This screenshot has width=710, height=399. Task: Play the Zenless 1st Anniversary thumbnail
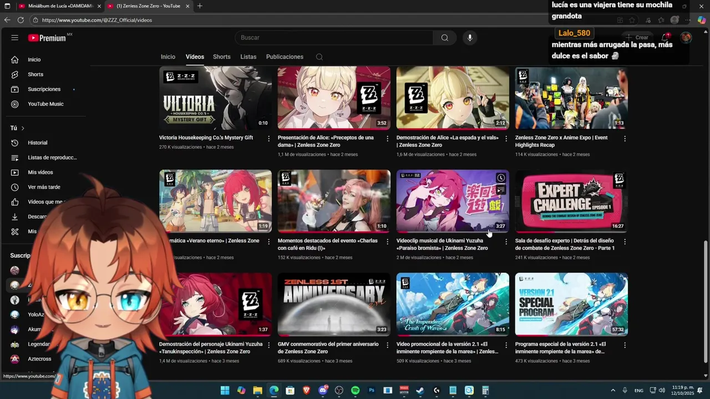[x=334, y=304]
